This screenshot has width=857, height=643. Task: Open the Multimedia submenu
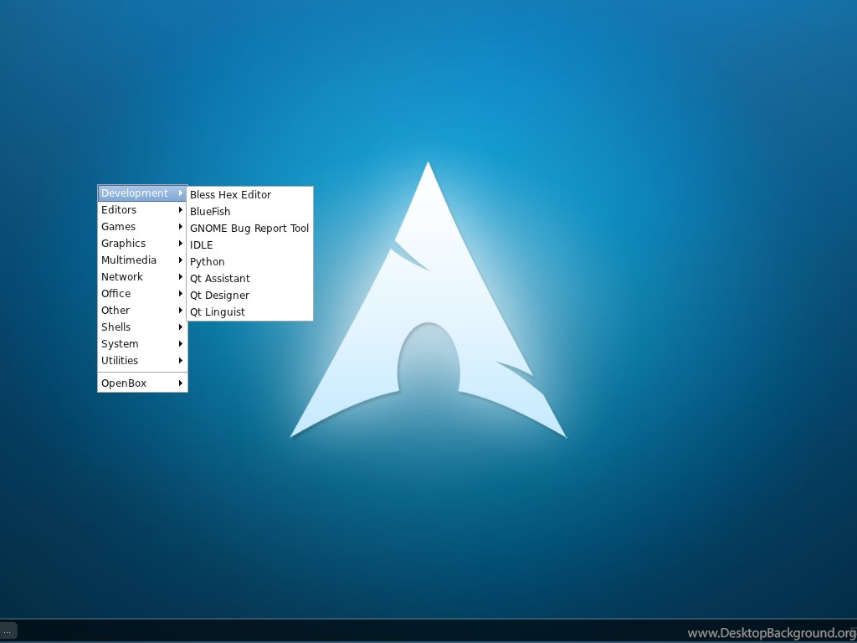click(142, 260)
